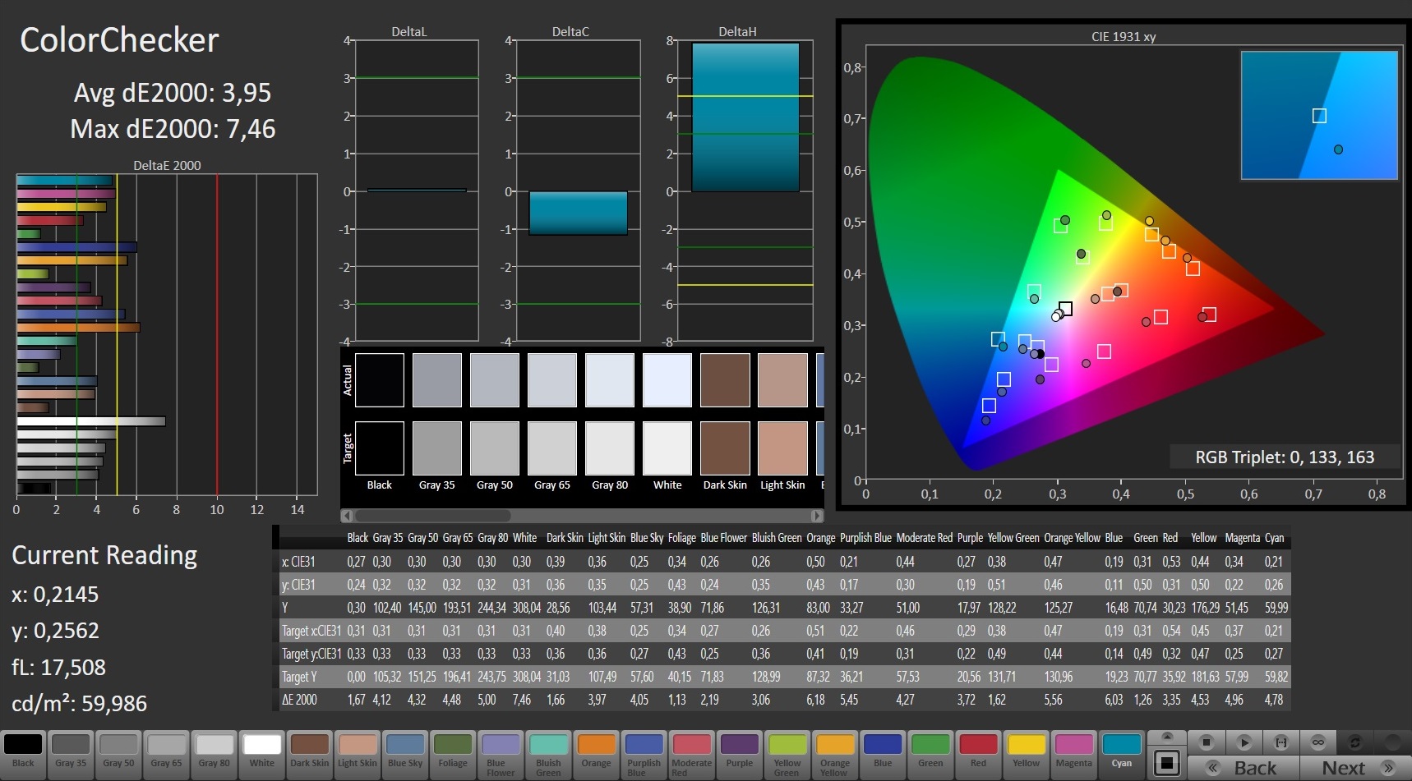Click the zoomed CIE inset in chart corner
This screenshot has width=1412, height=781.
pyautogui.click(x=1318, y=115)
